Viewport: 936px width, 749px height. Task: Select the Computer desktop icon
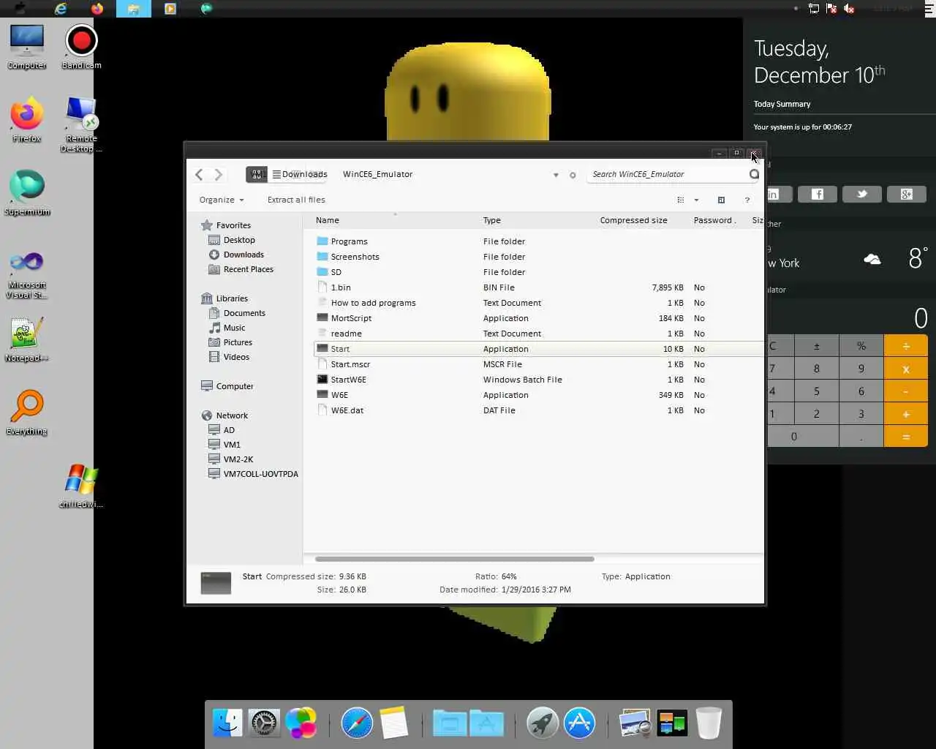[27, 47]
